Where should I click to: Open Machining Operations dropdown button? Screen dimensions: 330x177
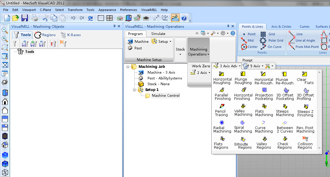[198, 50]
